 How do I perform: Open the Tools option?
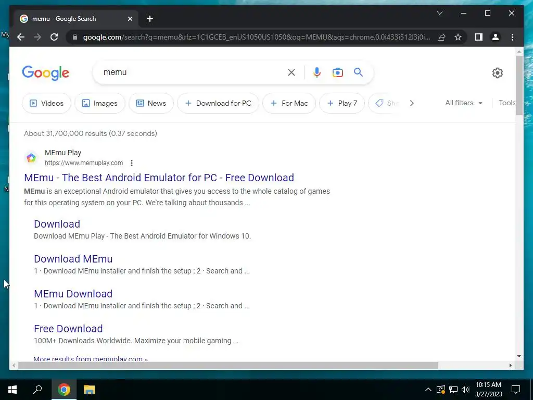tap(507, 103)
